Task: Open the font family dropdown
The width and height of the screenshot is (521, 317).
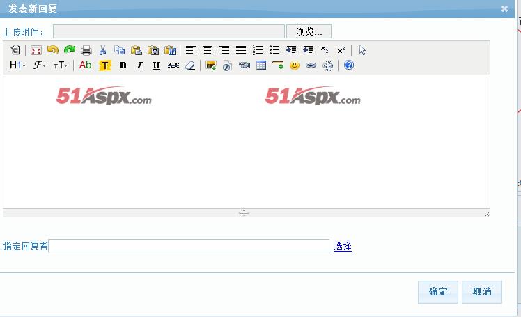Action: click(40, 65)
